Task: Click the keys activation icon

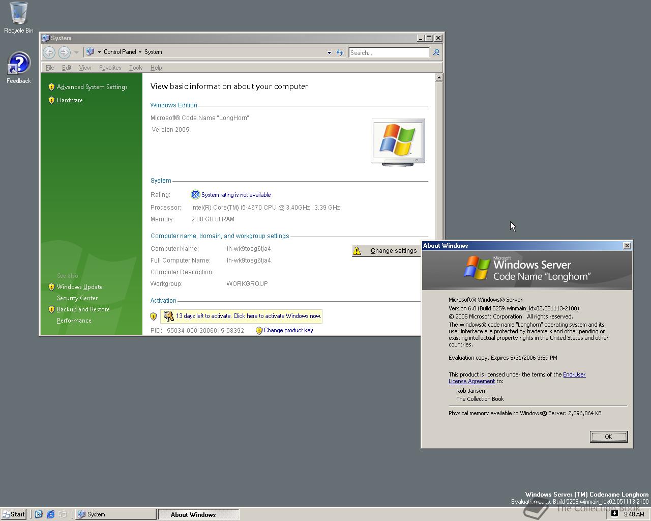Action: tap(168, 316)
